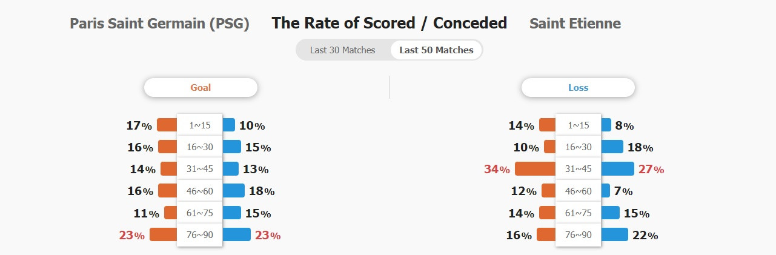
Task: Click the Goal 76~90 interval label
Action: (x=200, y=234)
